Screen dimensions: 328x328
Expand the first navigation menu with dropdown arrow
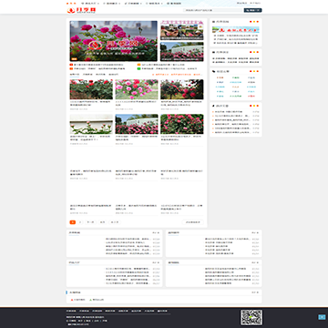[90, 4]
